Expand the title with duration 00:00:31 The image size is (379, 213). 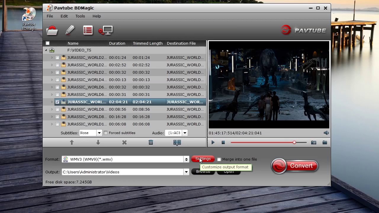(52, 95)
